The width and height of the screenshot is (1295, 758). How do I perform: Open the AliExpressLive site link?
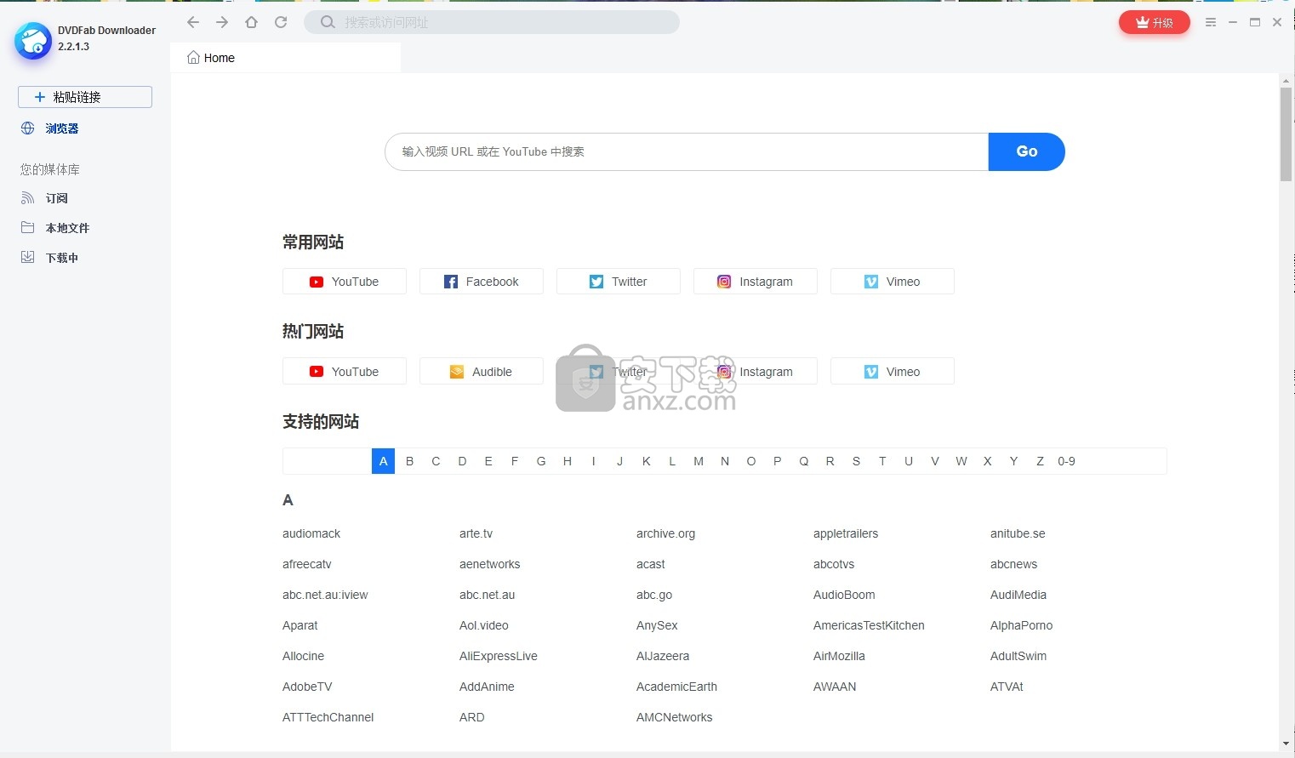tap(499, 656)
